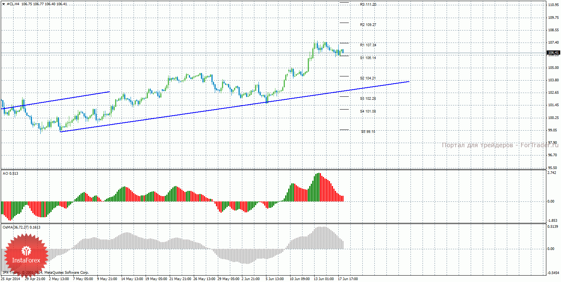Viewport: 561px width, 282px height.
Task: Select the short upper blue trend line
Action: (56, 100)
